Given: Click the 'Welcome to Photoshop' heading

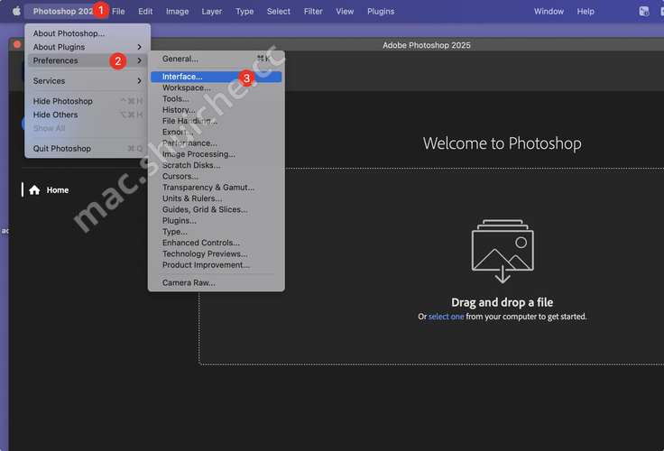Looking at the screenshot, I should click(x=502, y=143).
